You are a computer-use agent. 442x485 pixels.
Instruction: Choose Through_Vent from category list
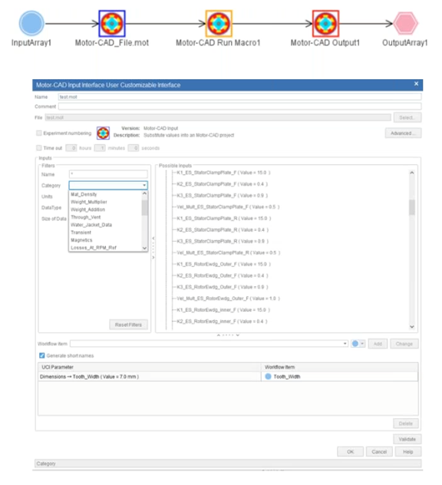click(86, 217)
